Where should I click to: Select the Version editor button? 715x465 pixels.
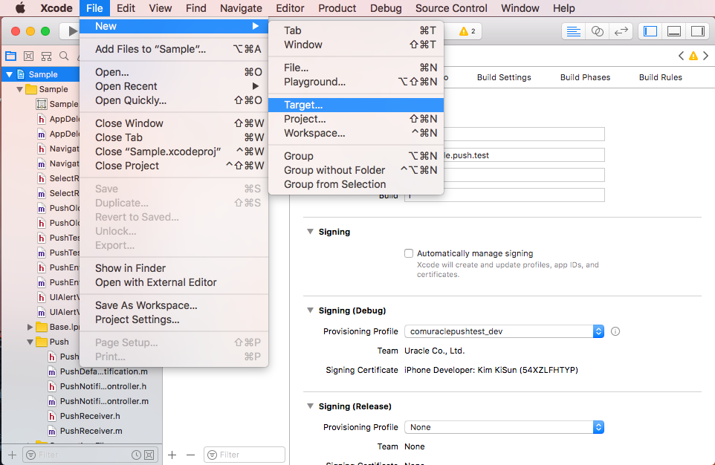621,31
